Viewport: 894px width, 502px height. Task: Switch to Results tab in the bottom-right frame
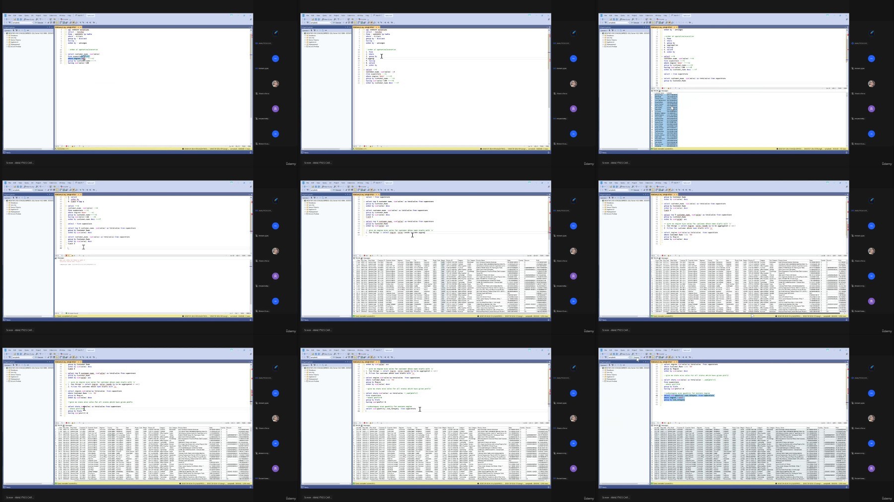[655, 425]
